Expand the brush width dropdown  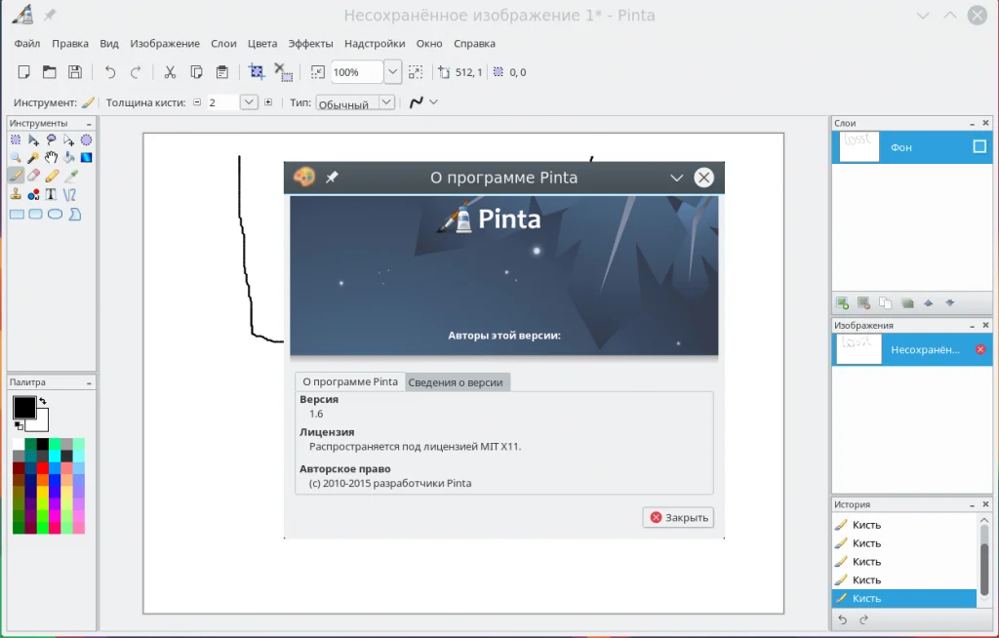[248, 101]
